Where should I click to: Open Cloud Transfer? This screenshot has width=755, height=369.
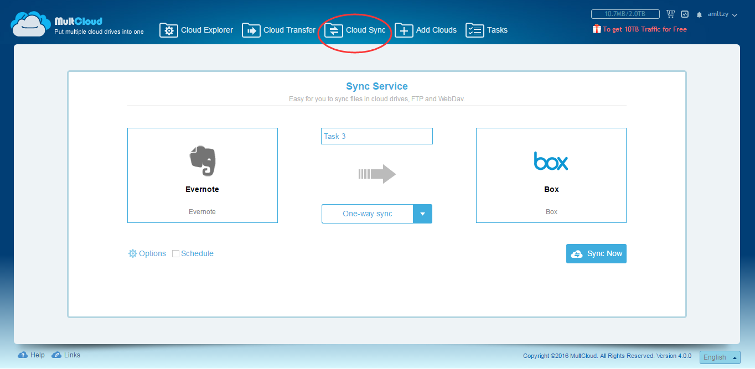pos(278,30)
